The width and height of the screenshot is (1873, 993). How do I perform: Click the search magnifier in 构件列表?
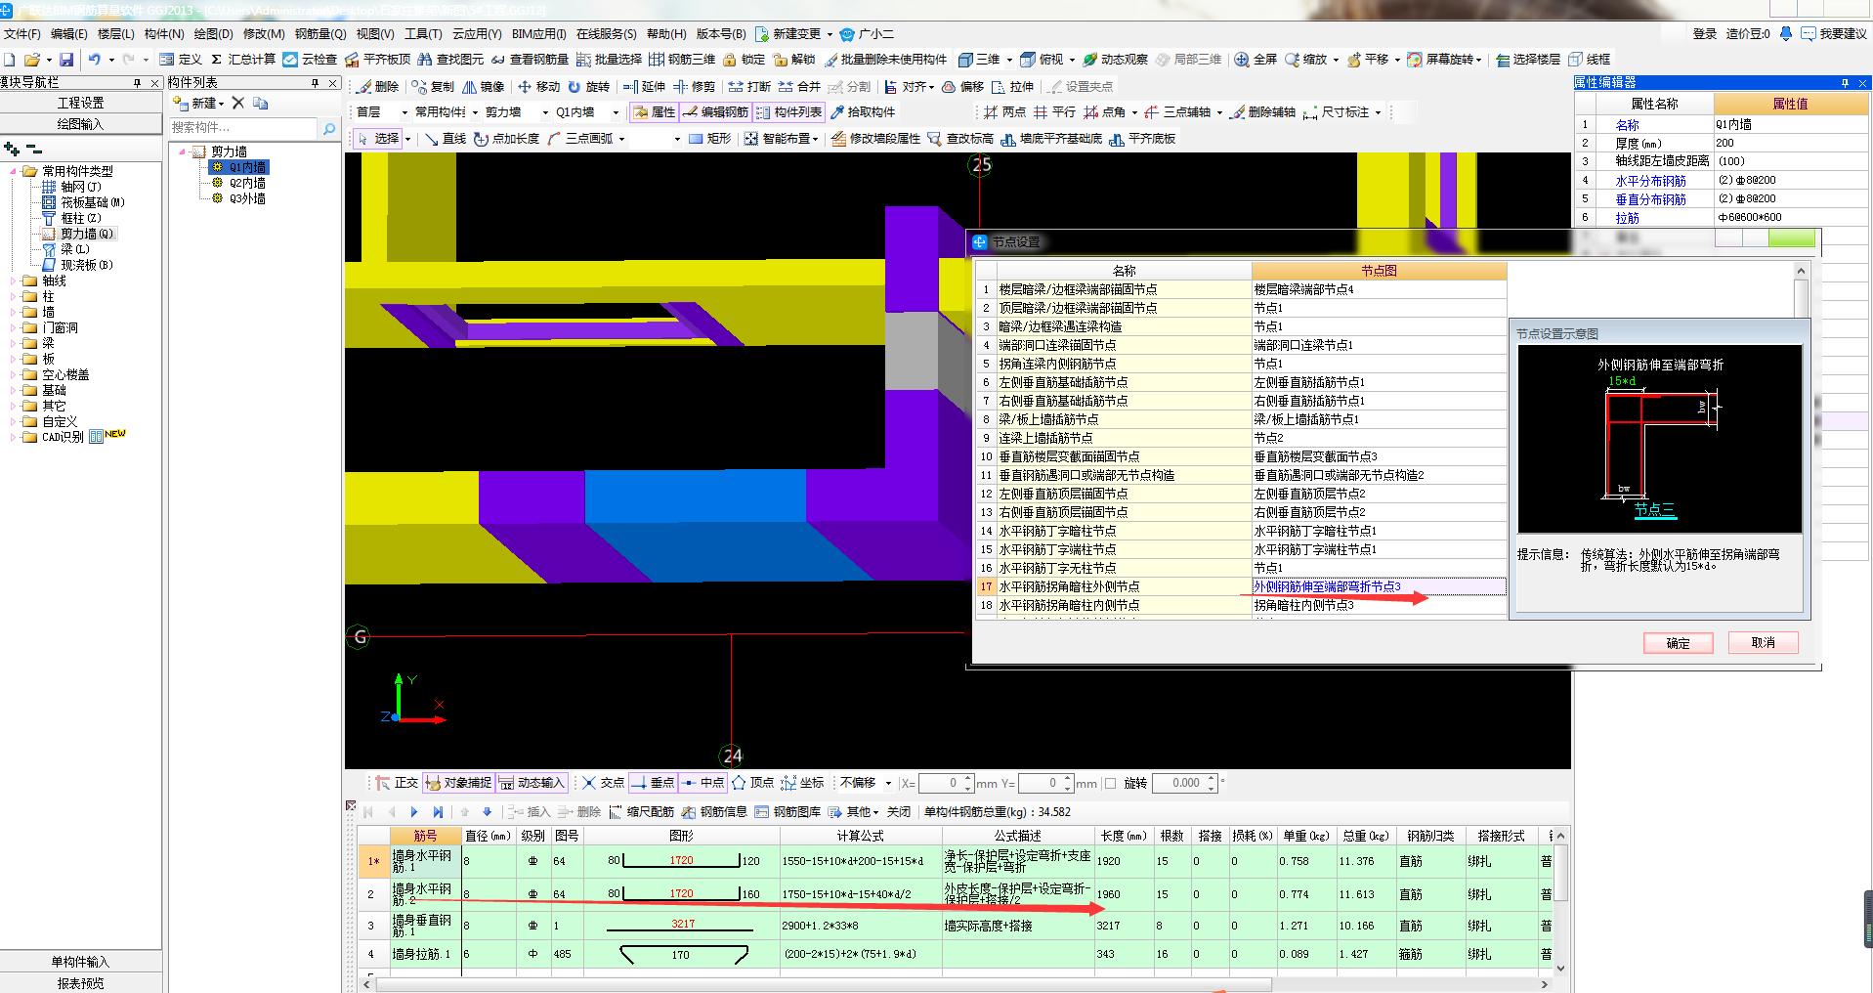click(x=329, y=128)
